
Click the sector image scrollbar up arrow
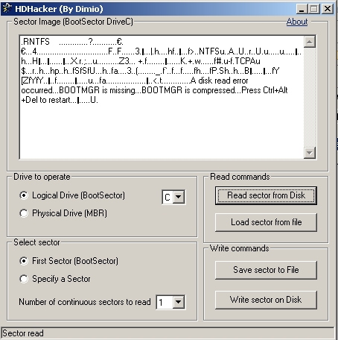(310, 42)
